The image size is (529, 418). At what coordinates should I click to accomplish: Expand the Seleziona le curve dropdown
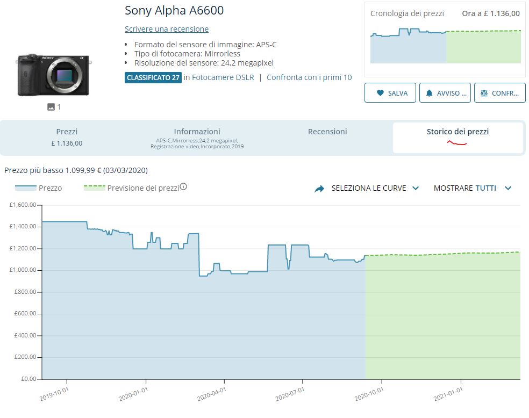[375, 188]
